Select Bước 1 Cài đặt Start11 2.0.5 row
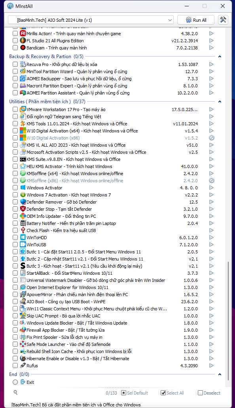Viewport: 235px width, 408px height. pos(83,251)
